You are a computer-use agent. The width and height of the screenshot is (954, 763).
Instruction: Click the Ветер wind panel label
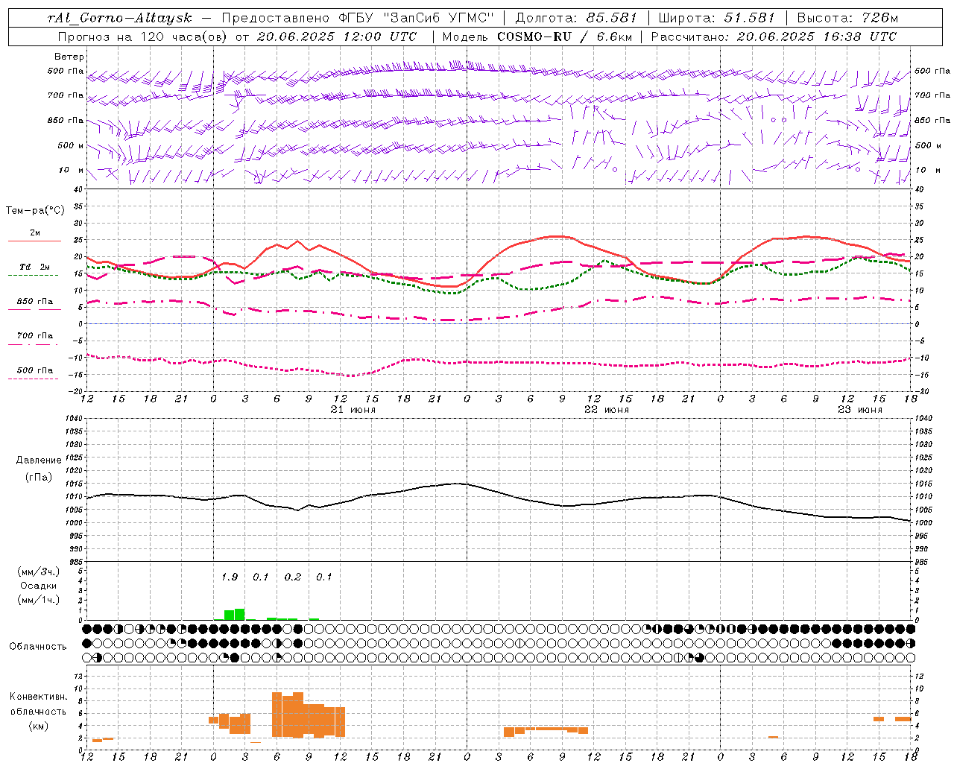(69, 57)
